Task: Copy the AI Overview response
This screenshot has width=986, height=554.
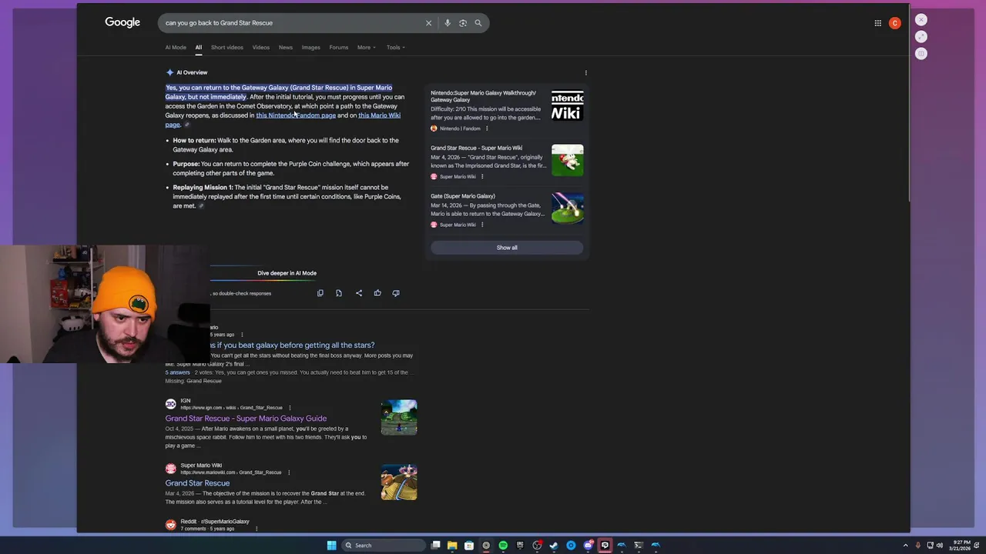Action: pos(320,293)
